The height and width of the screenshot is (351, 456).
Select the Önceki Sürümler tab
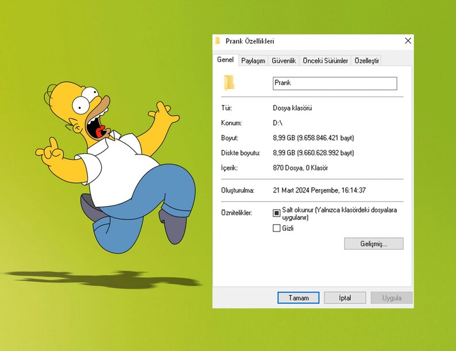point(325,61)
